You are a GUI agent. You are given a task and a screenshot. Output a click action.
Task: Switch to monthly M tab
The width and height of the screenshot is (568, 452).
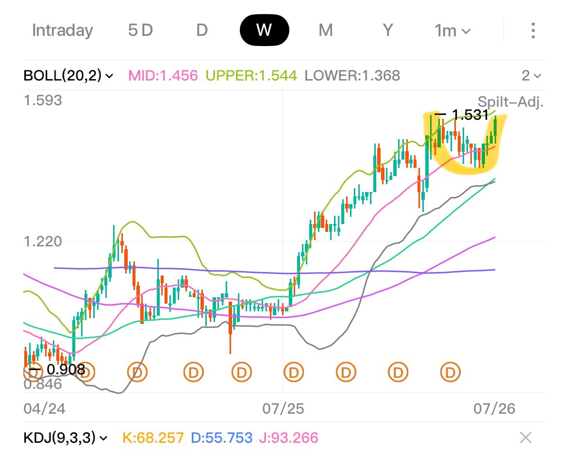click(326, 31)
